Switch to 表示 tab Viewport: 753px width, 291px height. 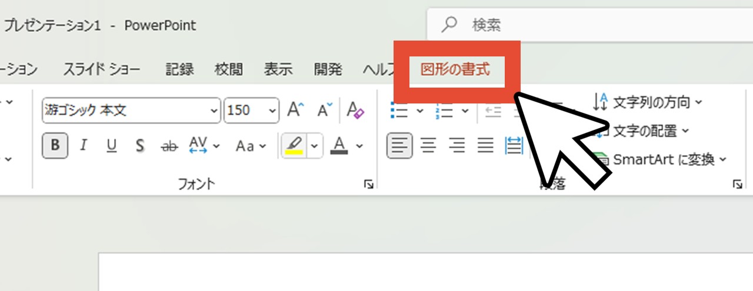pyautogui.click(x=278, y=69)
